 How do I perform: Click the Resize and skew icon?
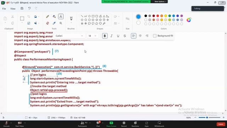[x=29, y=23]
